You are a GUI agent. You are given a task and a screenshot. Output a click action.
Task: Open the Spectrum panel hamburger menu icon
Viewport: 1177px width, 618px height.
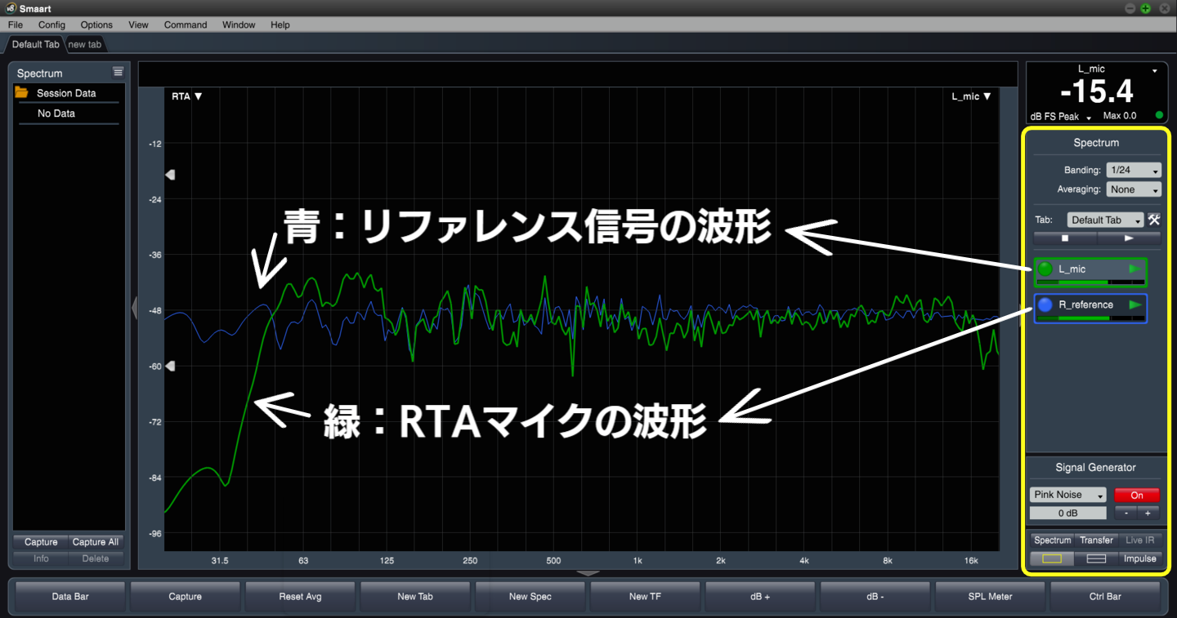point(118,73)
